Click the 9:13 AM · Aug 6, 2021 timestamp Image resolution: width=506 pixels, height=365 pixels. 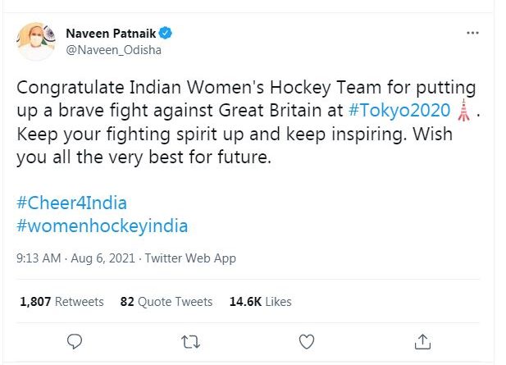click(75, 258)
